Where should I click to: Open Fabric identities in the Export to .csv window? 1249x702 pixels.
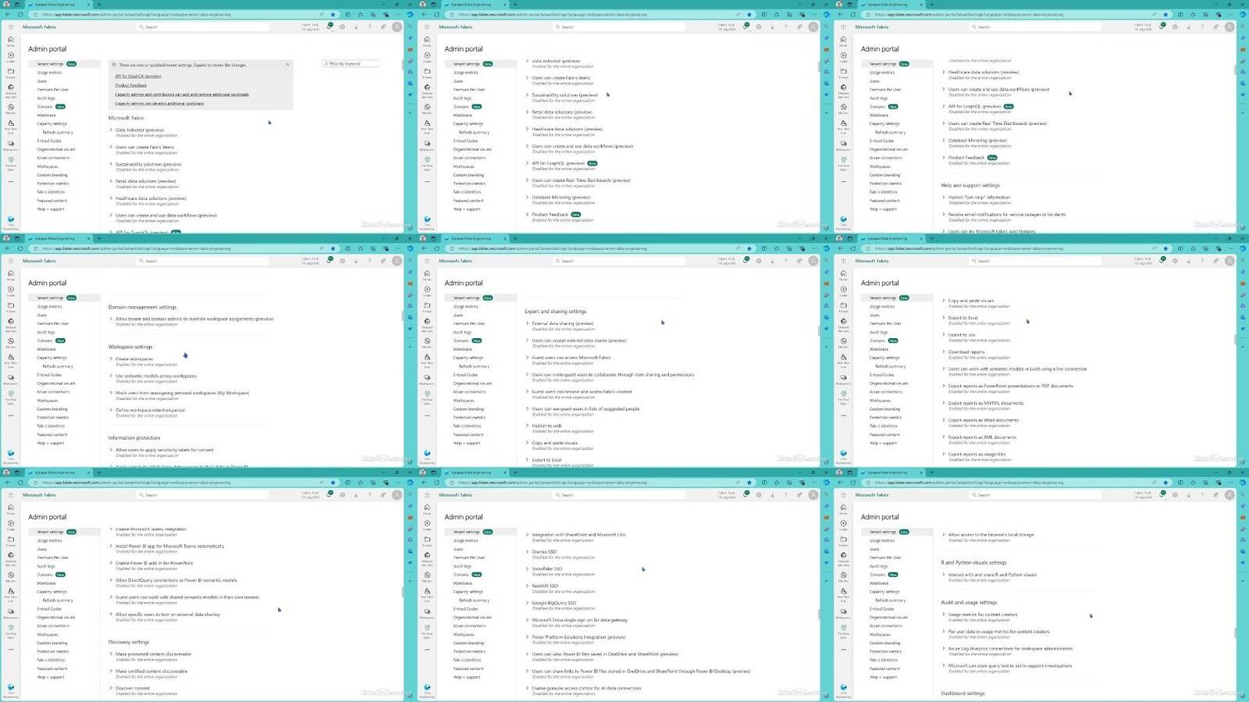click(884, 426)
